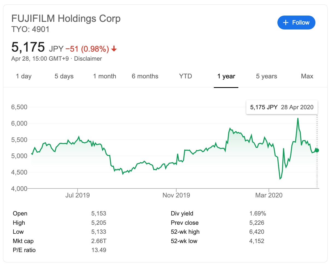Click the Jul 2019 axis marker
Viewport: 334px width, 266px height.
[78, 195]
